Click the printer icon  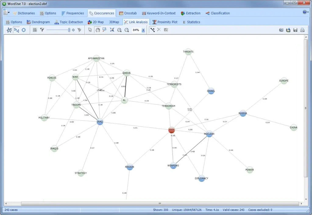pos(302,30)
